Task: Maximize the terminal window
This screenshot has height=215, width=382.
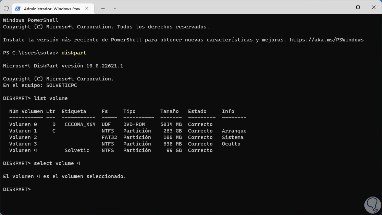Action: 358,7
